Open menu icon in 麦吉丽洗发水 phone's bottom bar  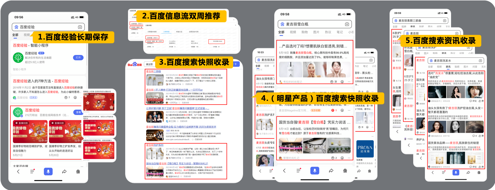coord(443,173)
